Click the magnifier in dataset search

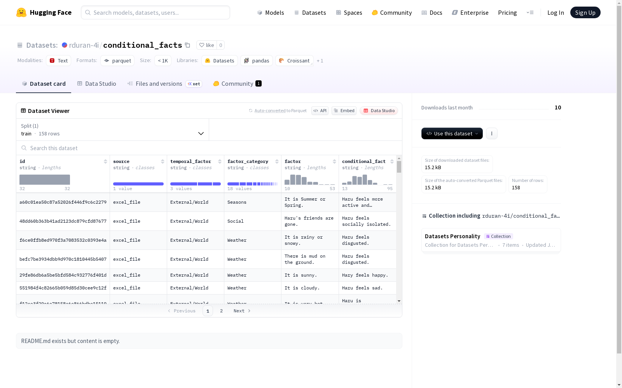click(24, 148)
